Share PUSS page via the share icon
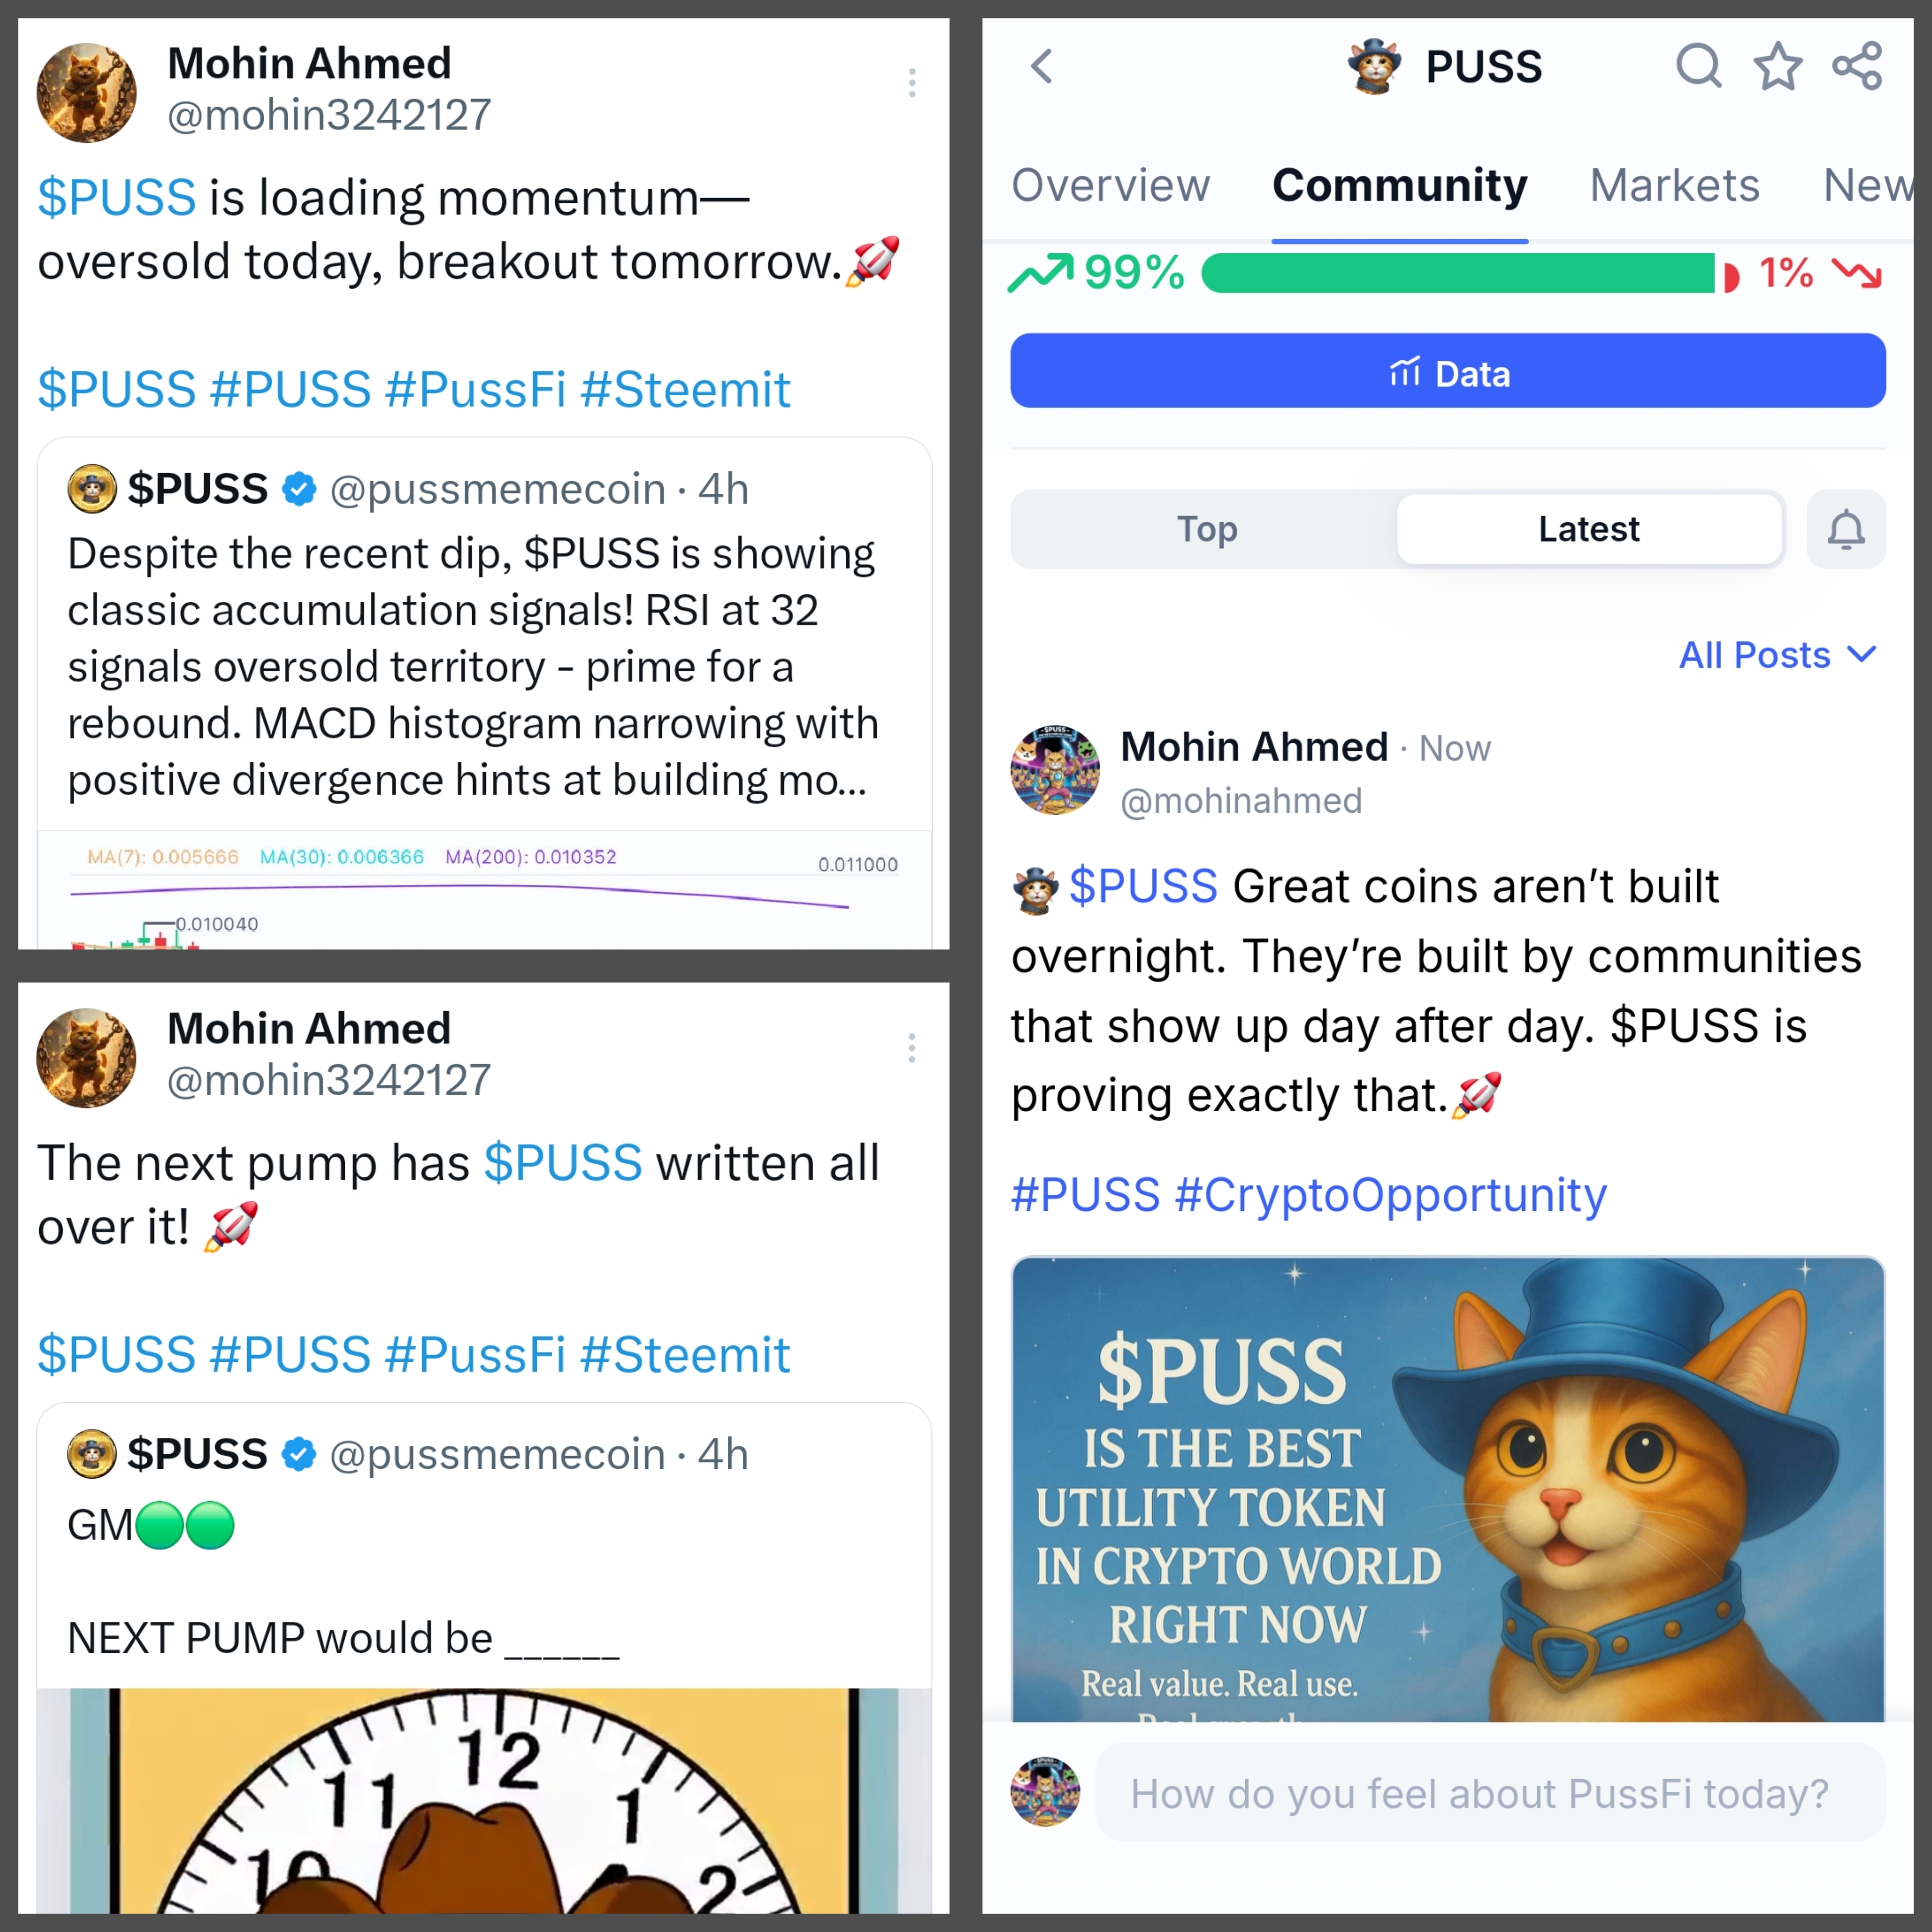Image resolution: width=1932 pixels, height=1932 pixels. pos(1857,66)
